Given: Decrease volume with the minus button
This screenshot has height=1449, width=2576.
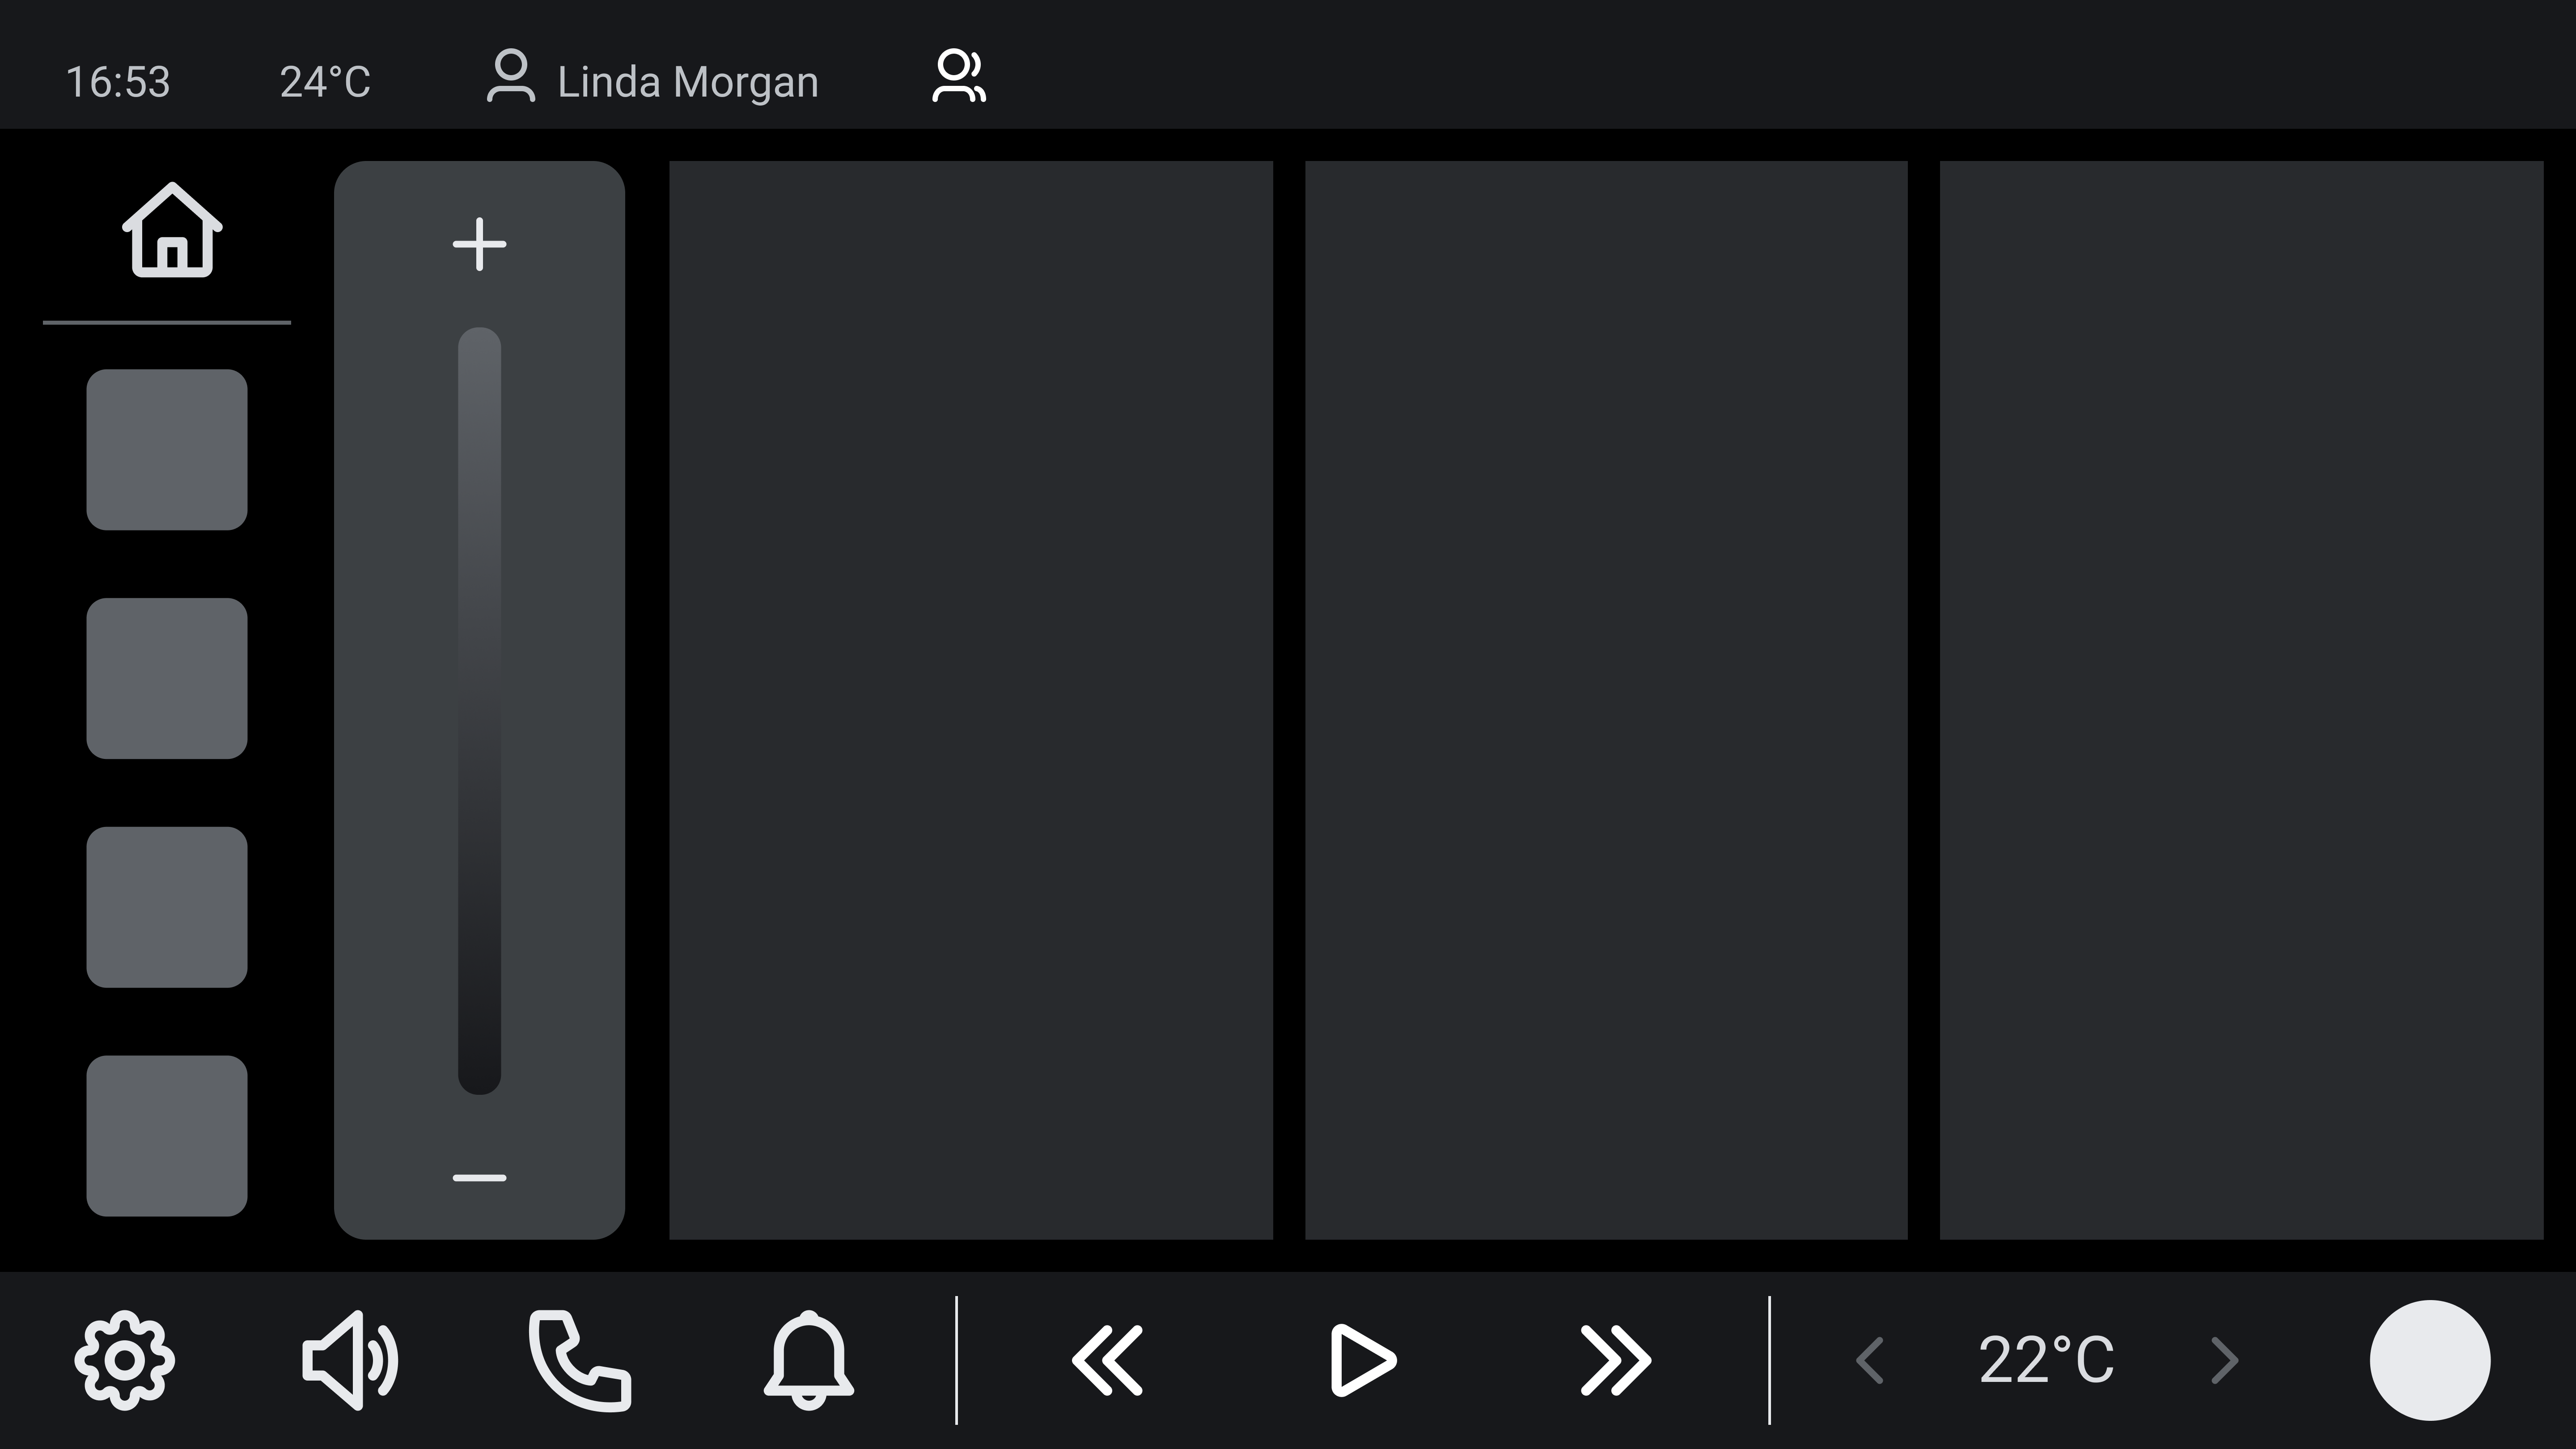Looking at the screenshot, I should point(480,1178).
